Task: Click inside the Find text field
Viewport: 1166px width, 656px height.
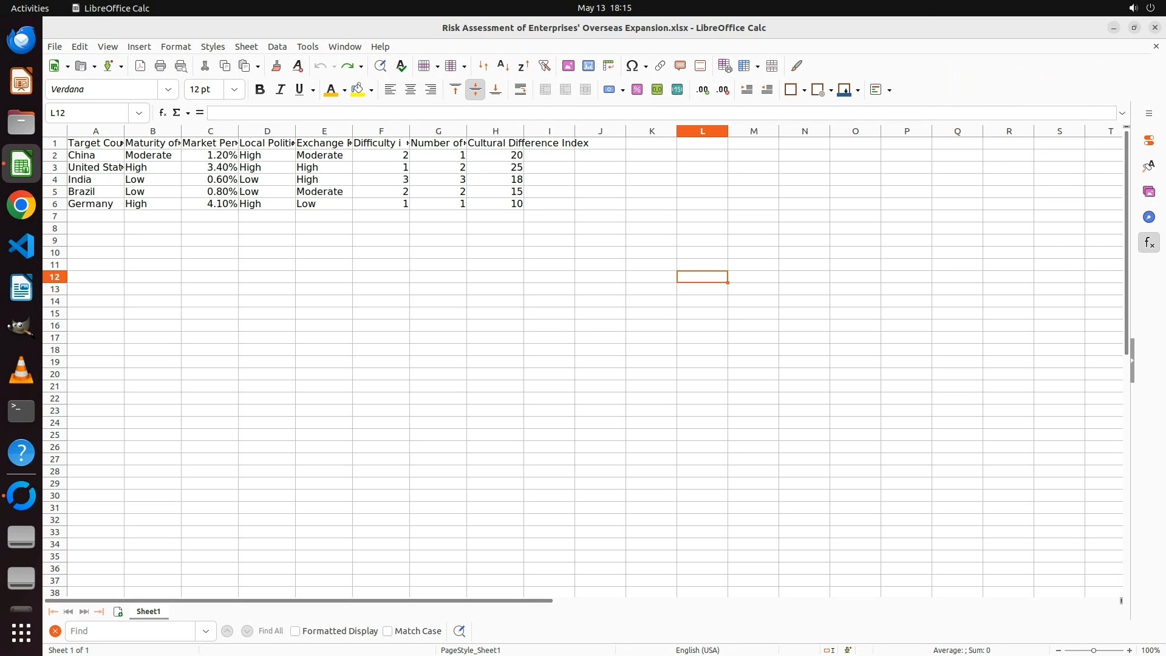Action: [131, 631]
